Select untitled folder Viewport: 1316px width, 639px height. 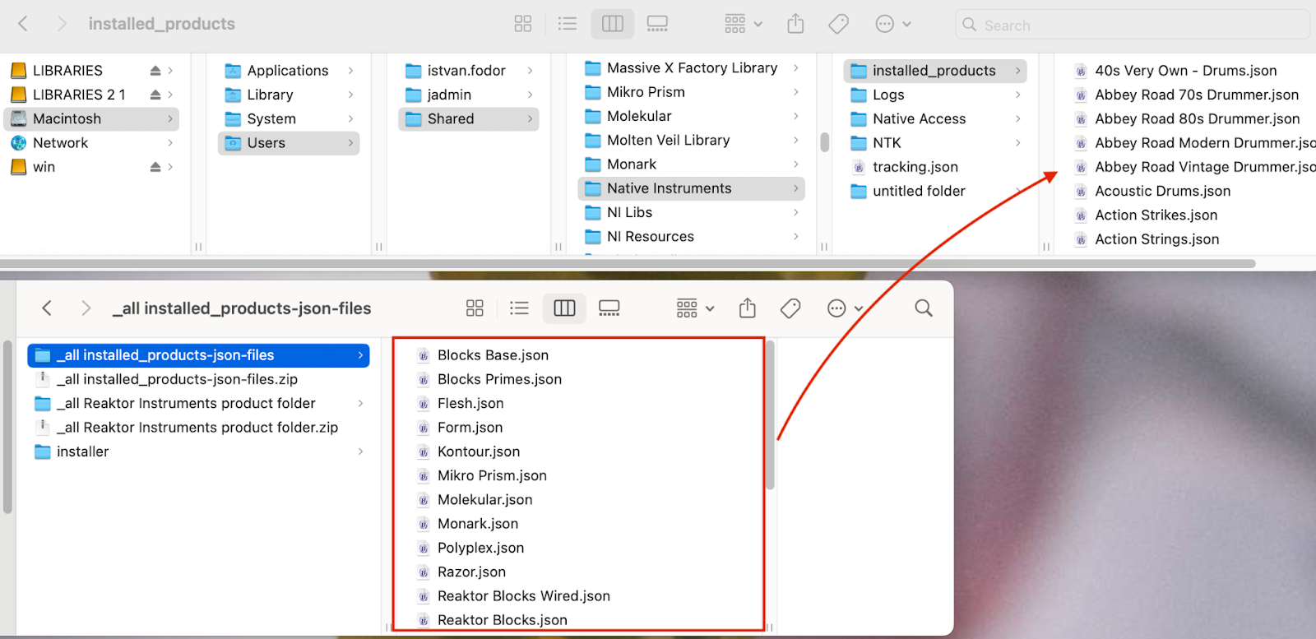tap(935, 191)
